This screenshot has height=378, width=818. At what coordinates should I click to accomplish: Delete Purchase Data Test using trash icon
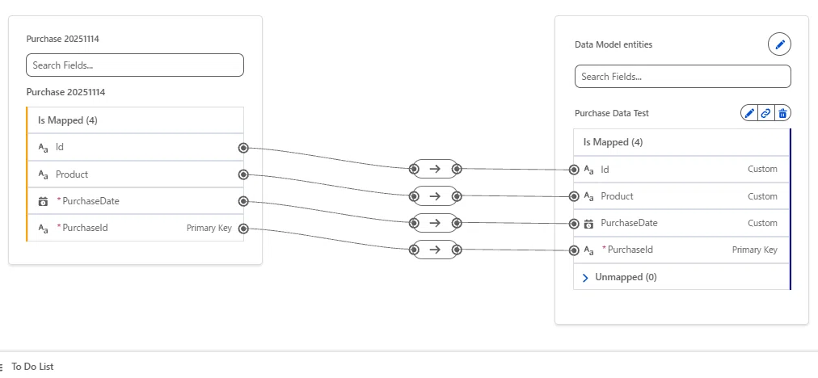coord(782,112)
